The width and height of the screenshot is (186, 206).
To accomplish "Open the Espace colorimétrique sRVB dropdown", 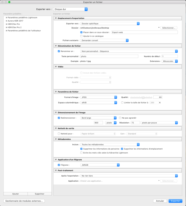I will [x=97, y=103].
